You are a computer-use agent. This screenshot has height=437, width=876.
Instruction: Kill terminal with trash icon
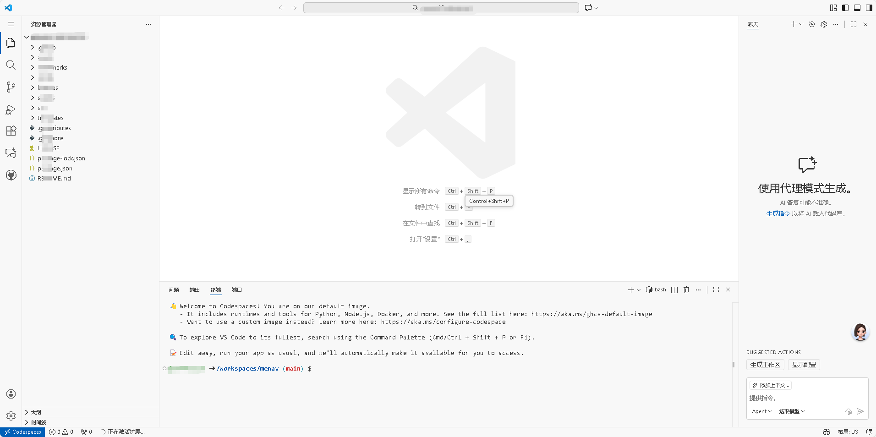click(686, 290)
